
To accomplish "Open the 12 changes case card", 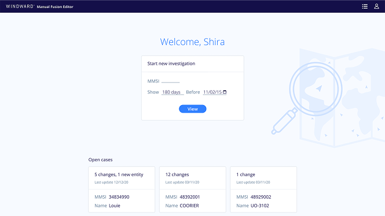I will (192, 189).
